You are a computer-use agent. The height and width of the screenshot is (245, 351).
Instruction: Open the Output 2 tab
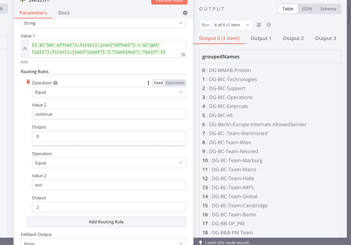(x=293, y=38)
